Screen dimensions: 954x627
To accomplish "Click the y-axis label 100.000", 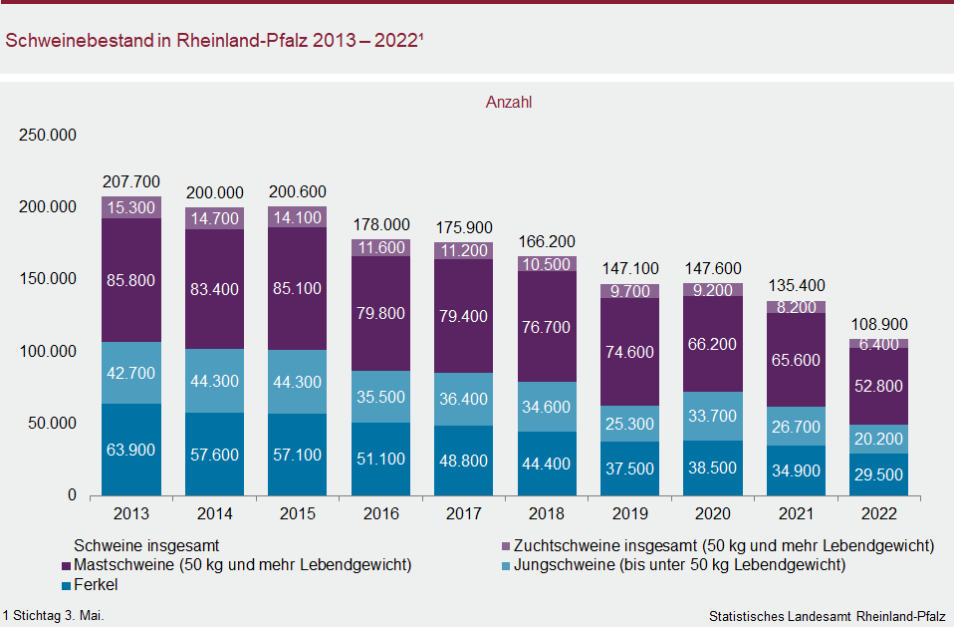I will point(48,352).
